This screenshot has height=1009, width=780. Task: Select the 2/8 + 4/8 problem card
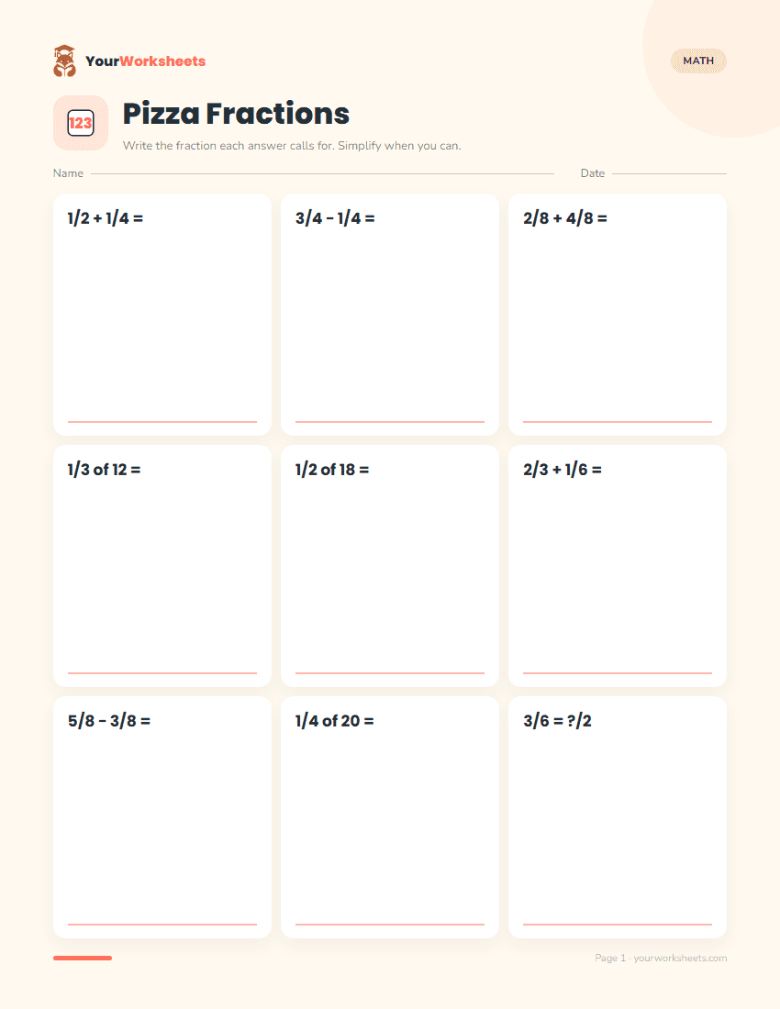[x=618, y=315]
